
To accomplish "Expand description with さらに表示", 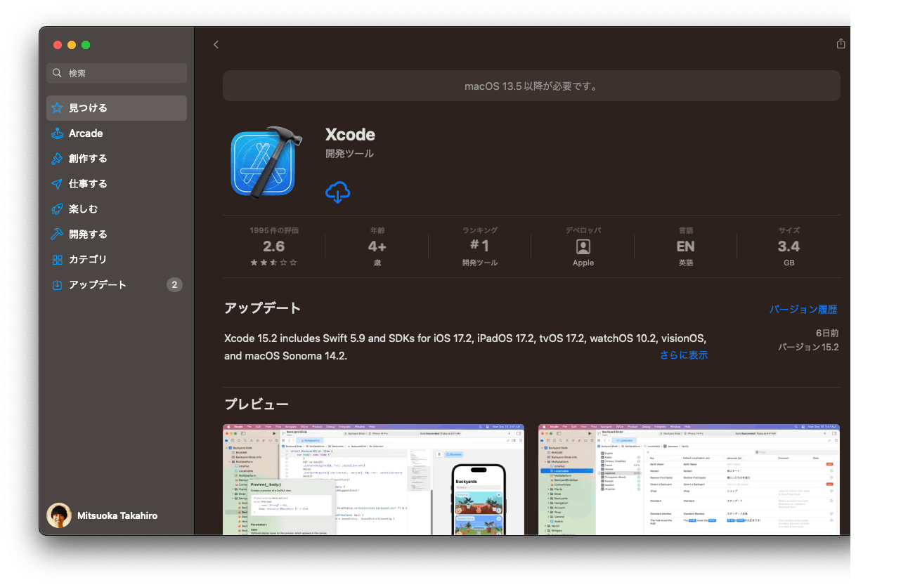I will [x=684, y=355].
